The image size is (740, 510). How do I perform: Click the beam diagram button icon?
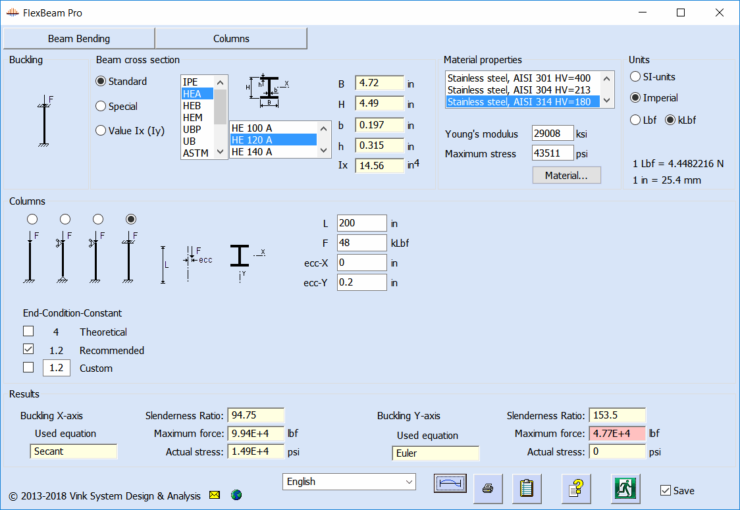pyautogui.click(x=450, y=484)
